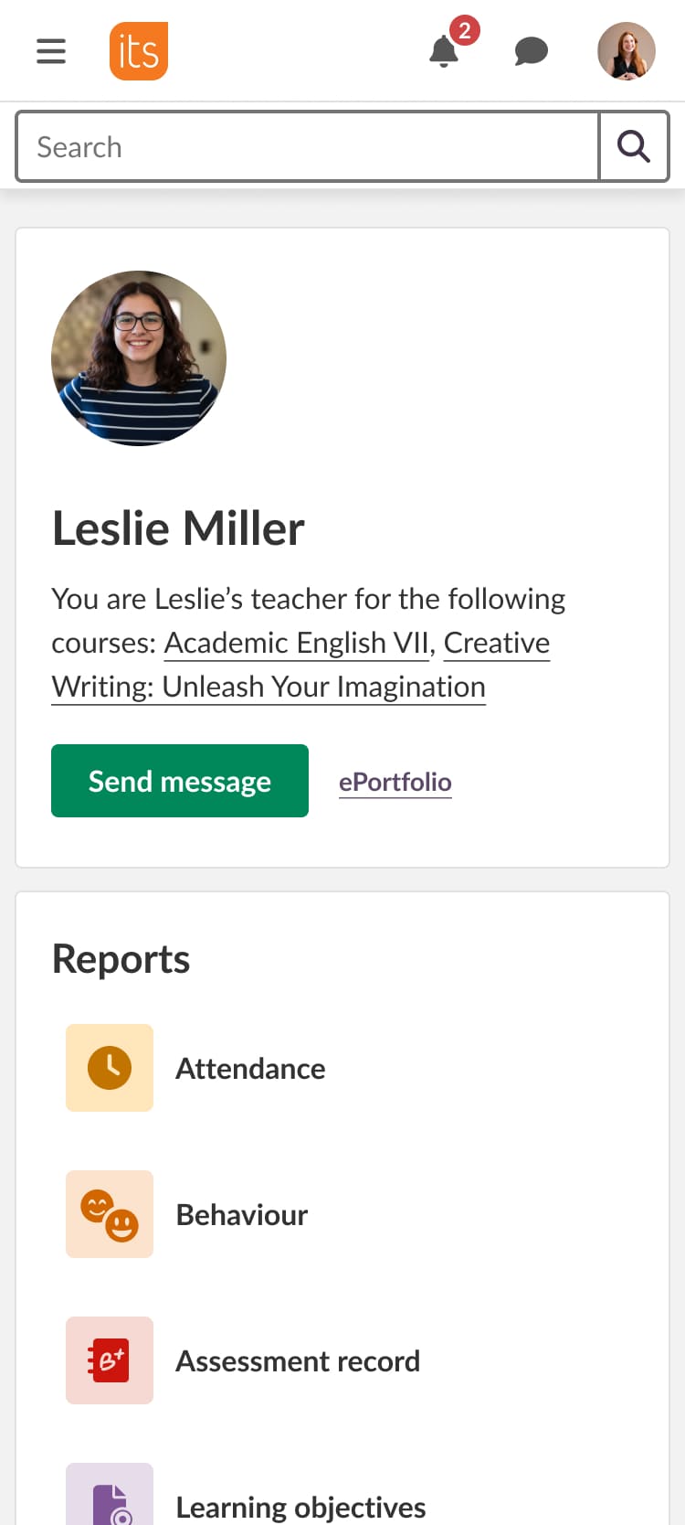Open the notifications bell
The image size is (685, 1525).
coord(445,51)
